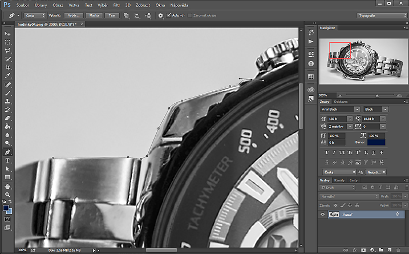The image size is (409, 254).
Task: Click the Navigator watch thumbnail preview
Action: pos(363,61)
